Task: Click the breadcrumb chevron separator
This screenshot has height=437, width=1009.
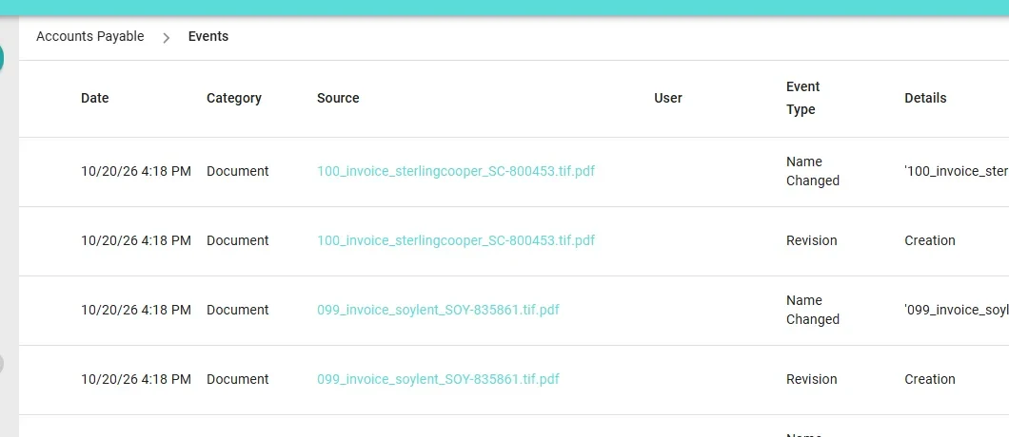Action: 166,38
